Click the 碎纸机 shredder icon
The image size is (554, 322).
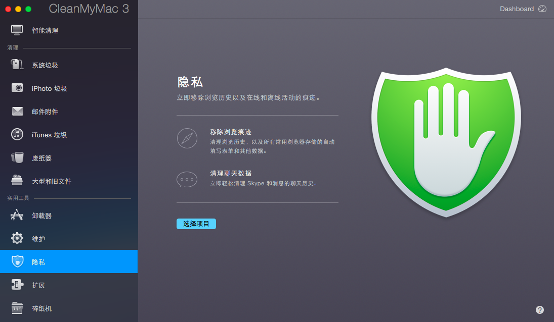[17, 308]
